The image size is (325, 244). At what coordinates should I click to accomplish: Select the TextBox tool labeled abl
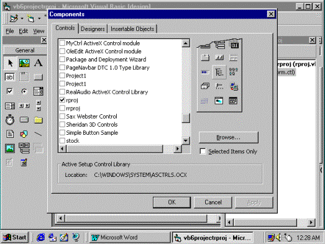click(10, 77)
